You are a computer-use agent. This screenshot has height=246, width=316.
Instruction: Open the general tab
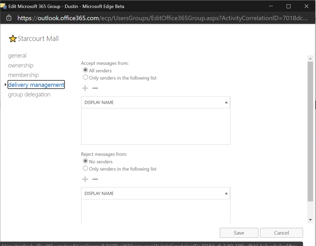click(17, 56)
